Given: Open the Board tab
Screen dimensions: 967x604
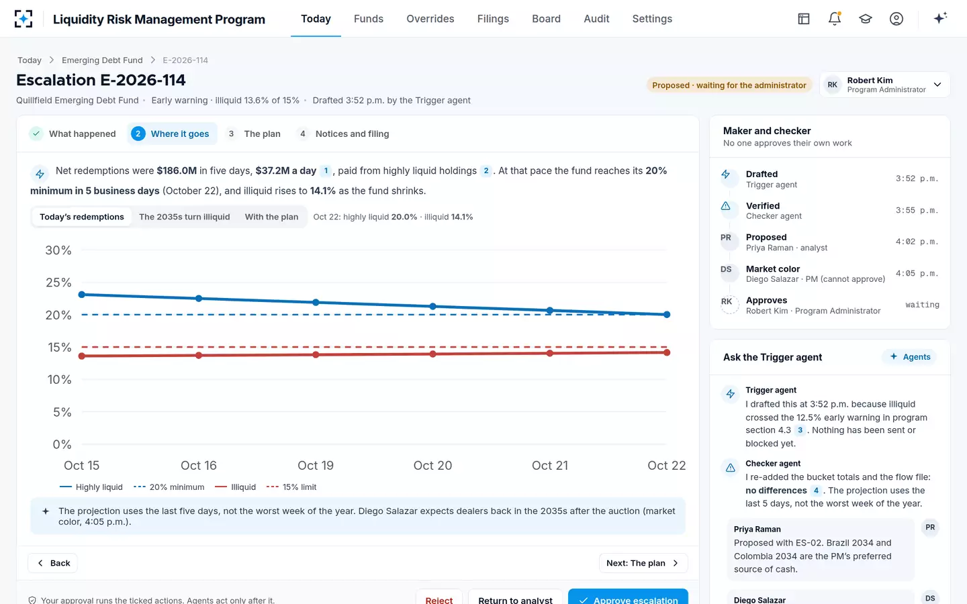Looking at the screenshot, I should 546,19.
